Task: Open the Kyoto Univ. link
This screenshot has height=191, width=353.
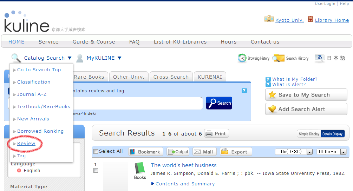Action: pos(290,20)
